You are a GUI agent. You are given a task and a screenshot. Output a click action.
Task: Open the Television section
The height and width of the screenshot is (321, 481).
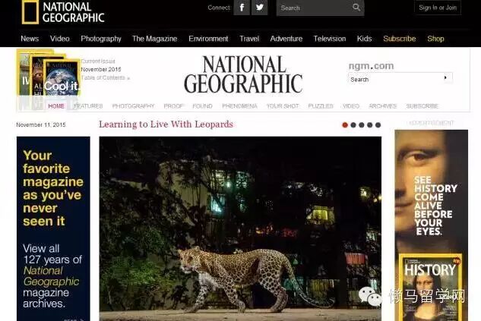pyautogui.click(x=330, y=39)
